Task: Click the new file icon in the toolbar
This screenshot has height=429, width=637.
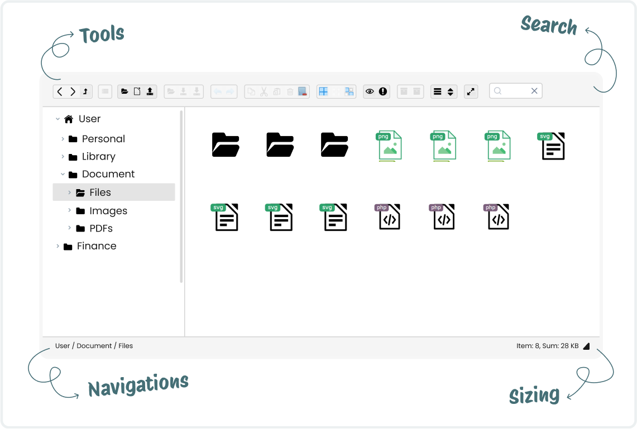Action: (x=137, y=91)
